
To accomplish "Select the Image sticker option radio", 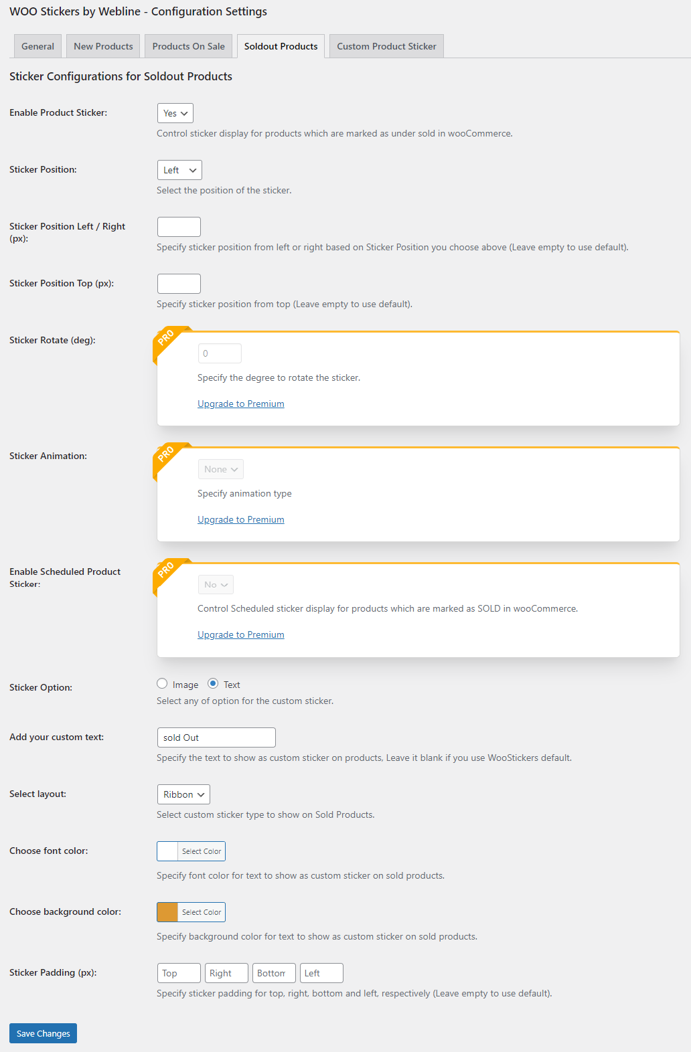I will point(162,683).
